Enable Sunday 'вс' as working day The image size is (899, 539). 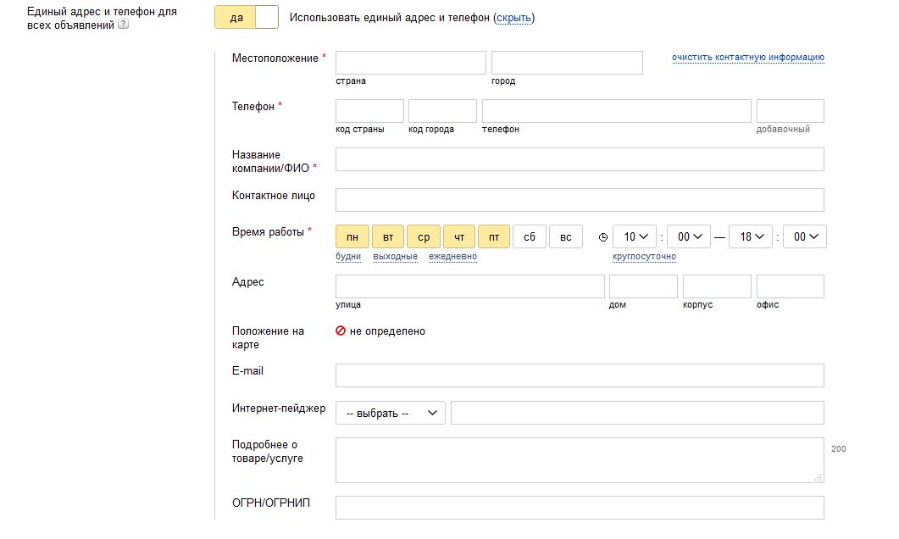566,236
